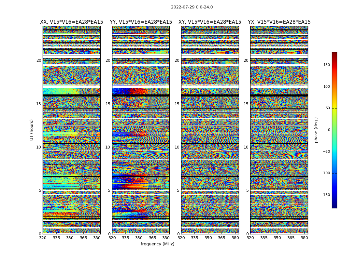This screenshot has width=342, height=260.
Task: Click the date title 2022-07-29 0.0-24.0
Action: [192, 7]
